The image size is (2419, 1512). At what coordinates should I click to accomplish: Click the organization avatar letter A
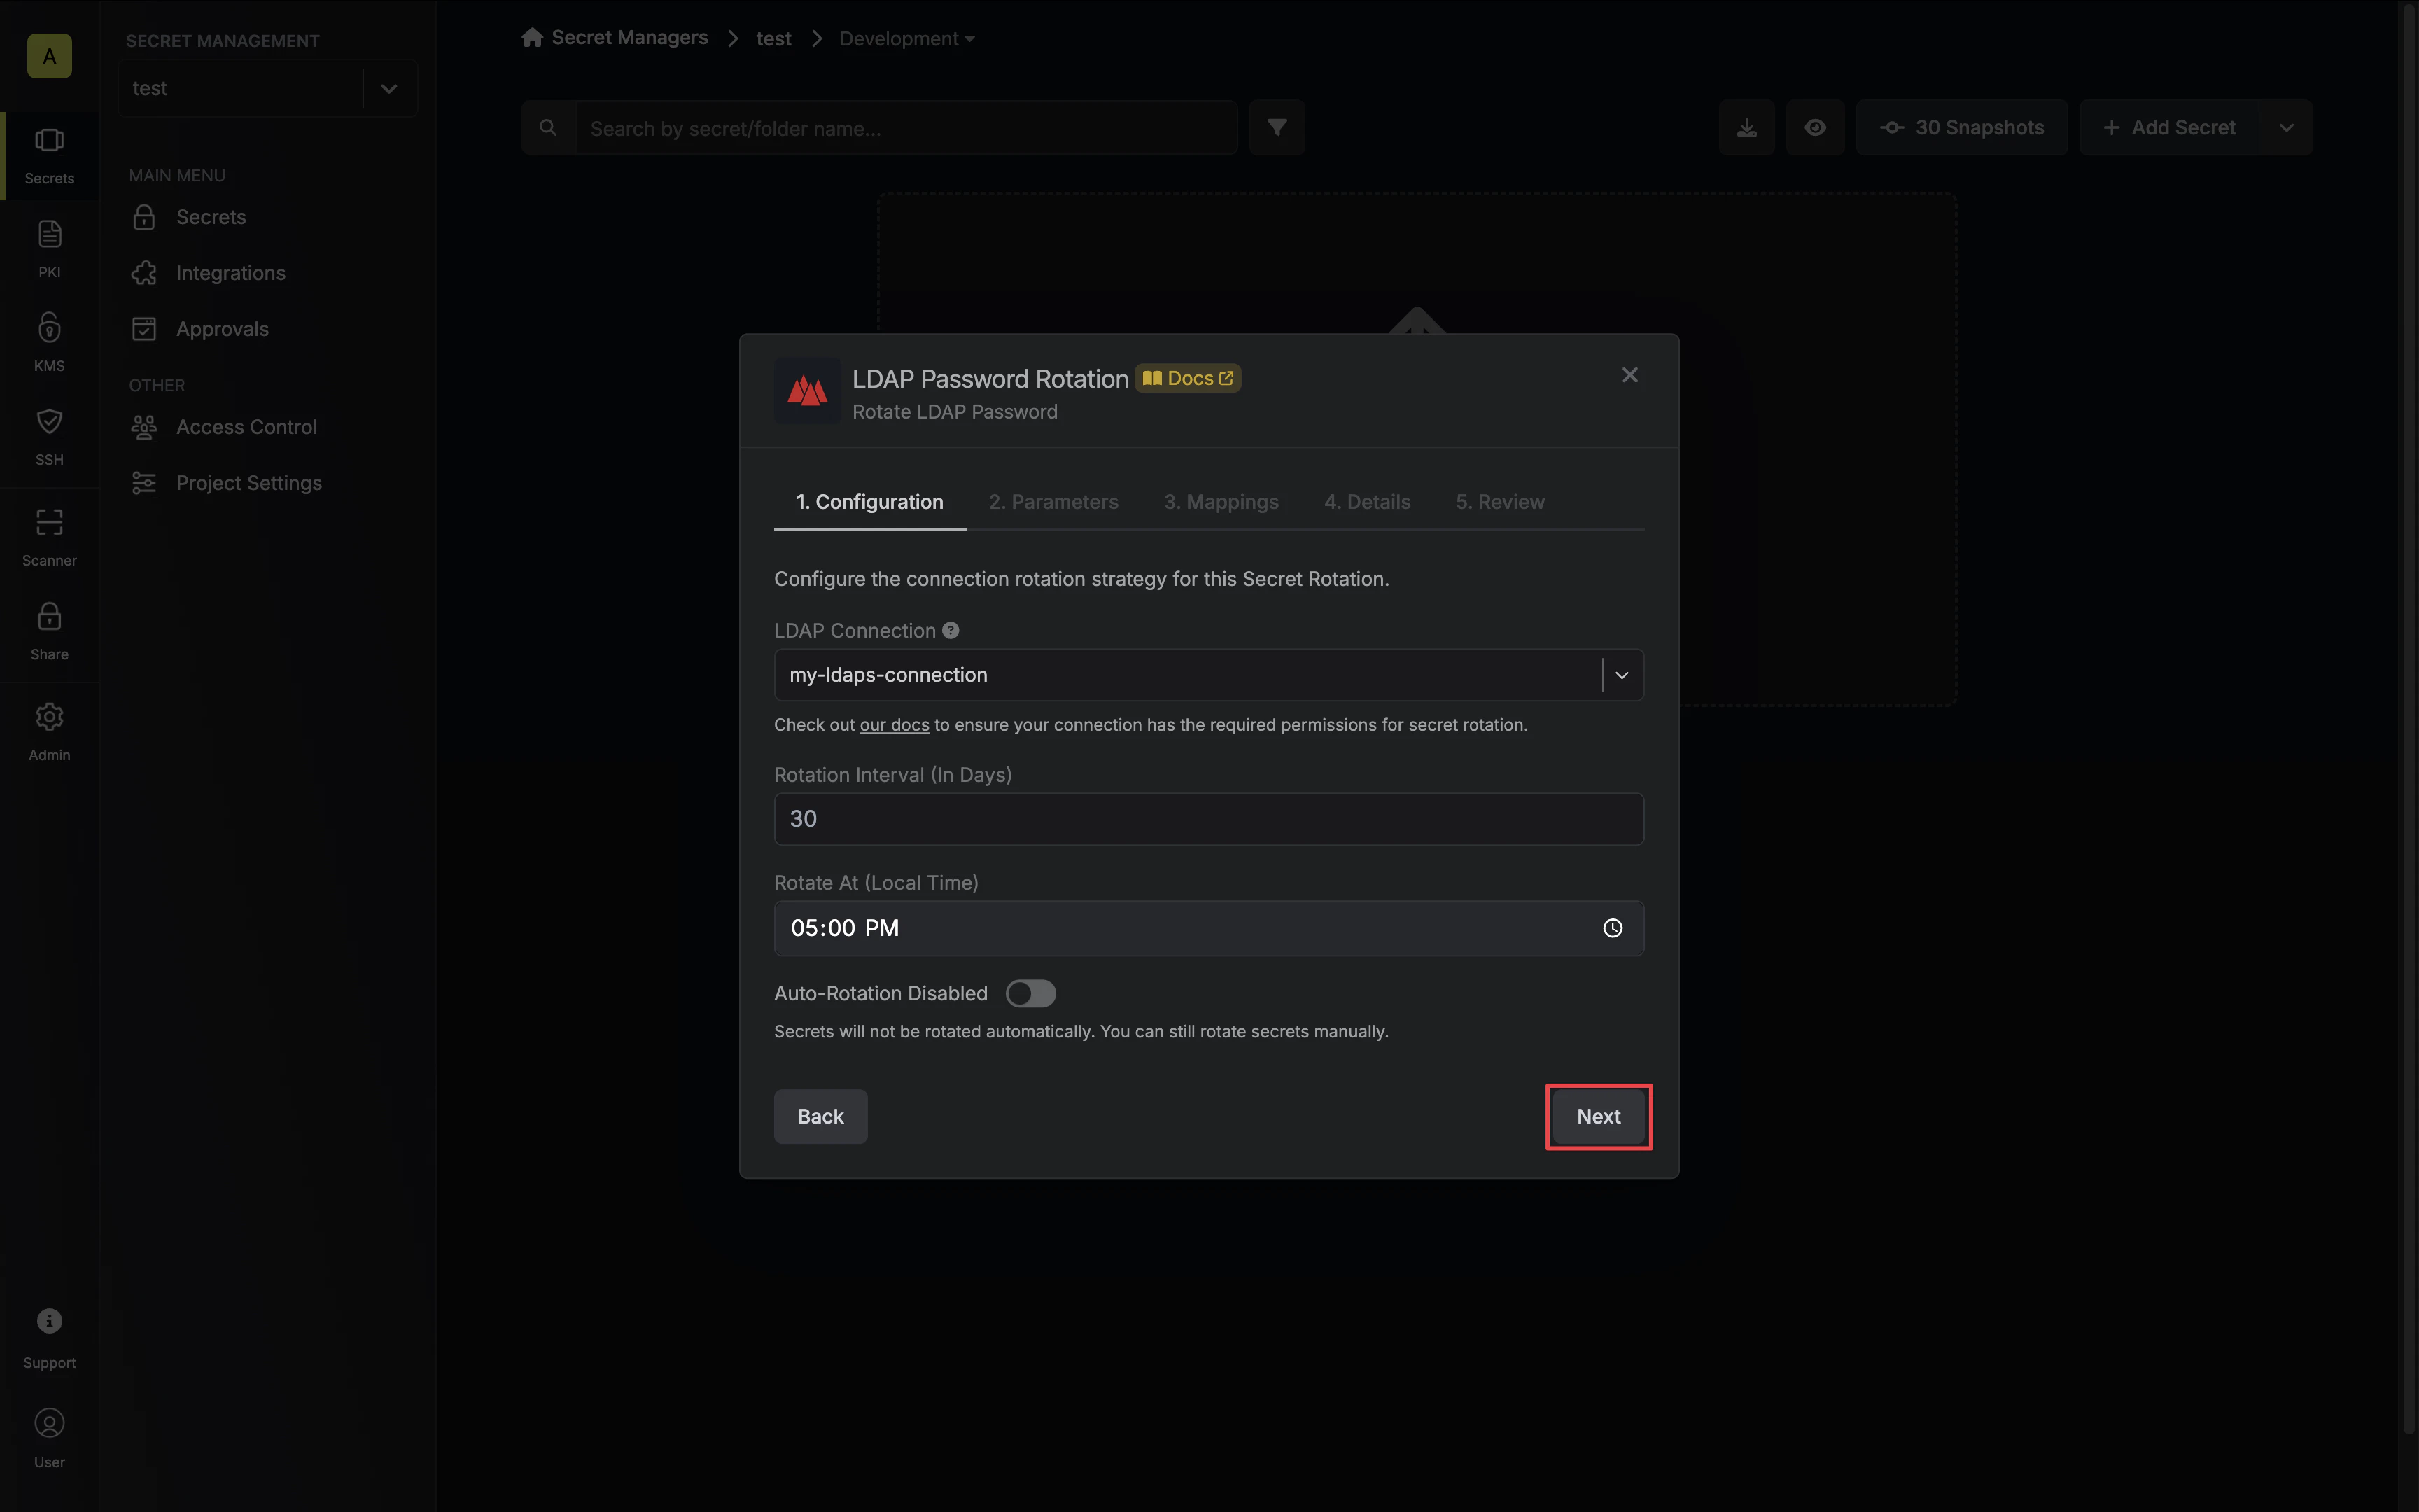point(49,56)
